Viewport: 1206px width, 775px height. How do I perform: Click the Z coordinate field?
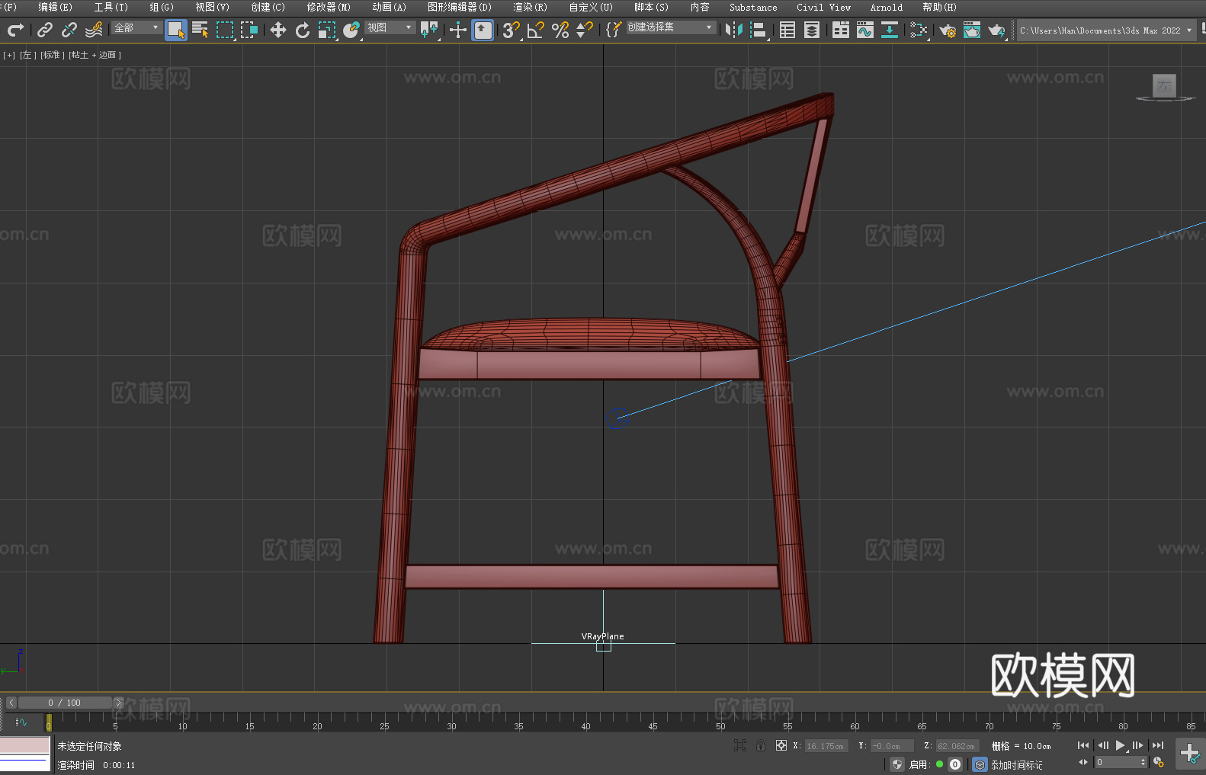[x=957, y=746]
